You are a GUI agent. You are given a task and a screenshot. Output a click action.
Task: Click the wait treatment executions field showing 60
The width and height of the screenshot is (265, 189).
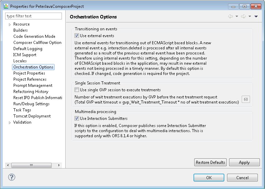tap(246, 99)
